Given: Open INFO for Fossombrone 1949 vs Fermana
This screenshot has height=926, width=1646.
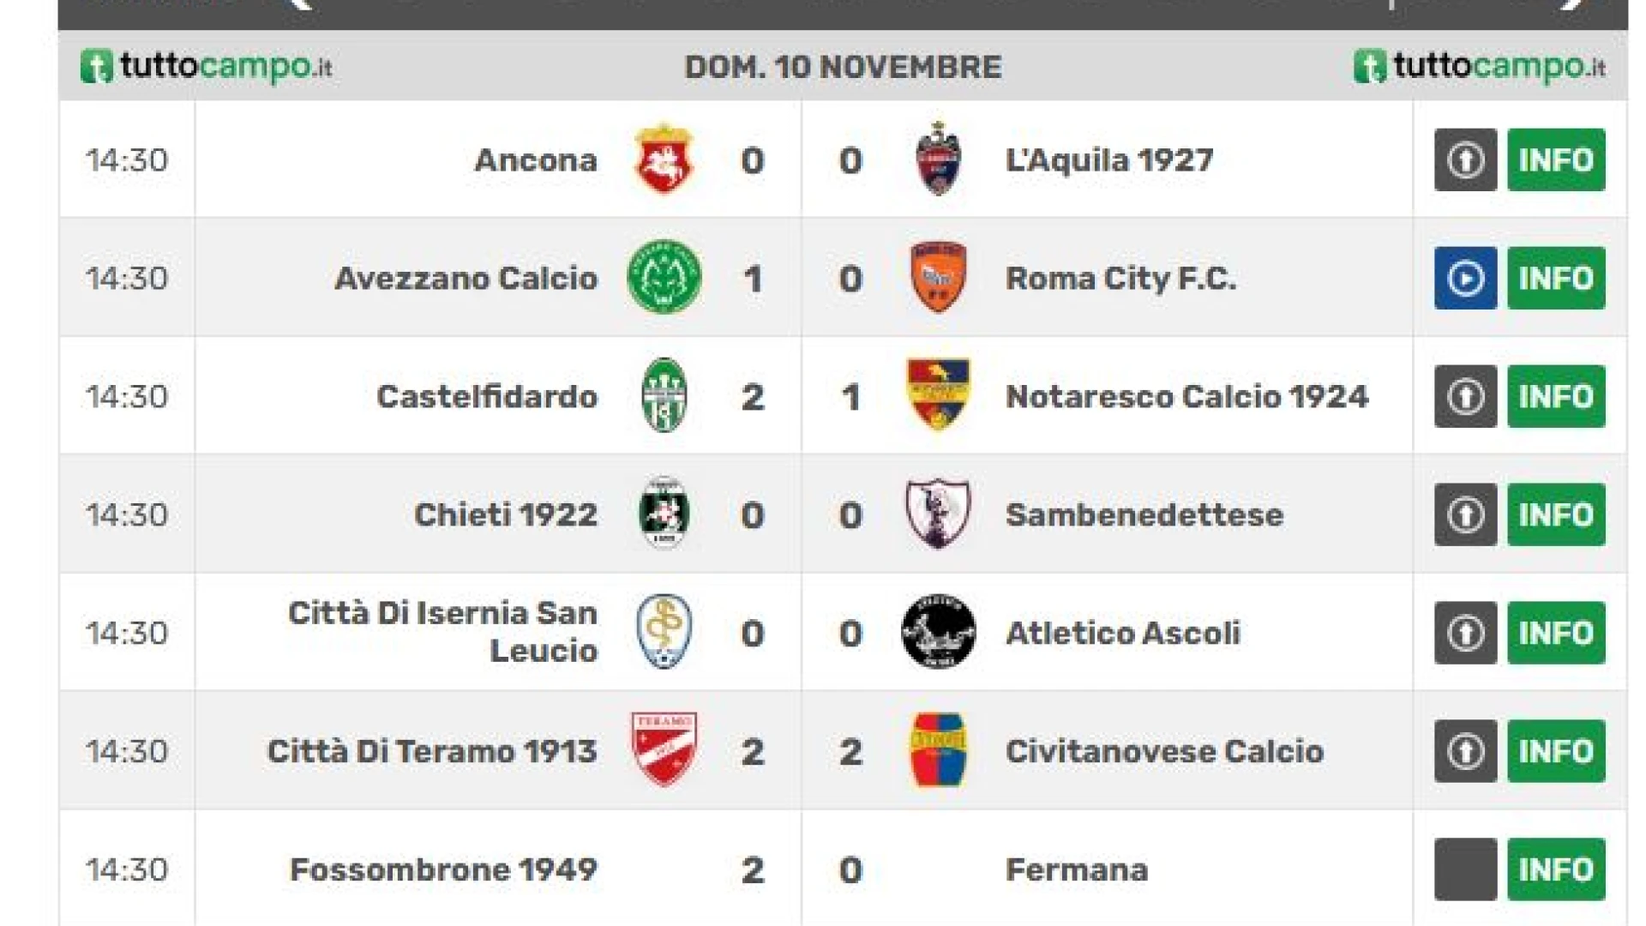Looking at the screenshot, I should [1556, 869].
